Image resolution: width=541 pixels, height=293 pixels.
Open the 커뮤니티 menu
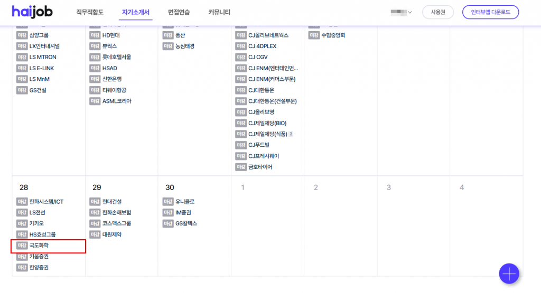click(x=219, y=12)
